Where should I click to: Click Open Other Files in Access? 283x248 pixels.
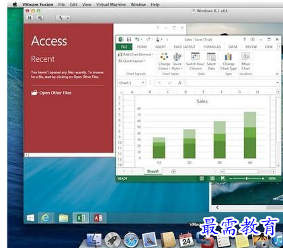[55, 93]
